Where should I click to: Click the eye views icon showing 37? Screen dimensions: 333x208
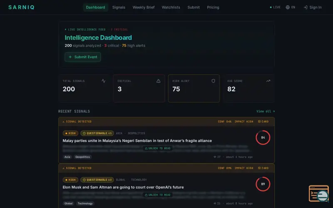(x=215, y=157)
